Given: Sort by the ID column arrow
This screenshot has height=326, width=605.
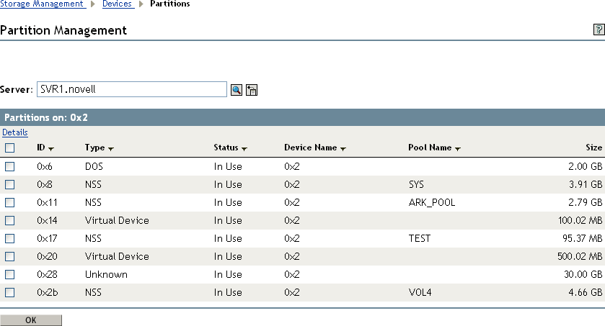Looking at the screenshot, I should point(51,148).
